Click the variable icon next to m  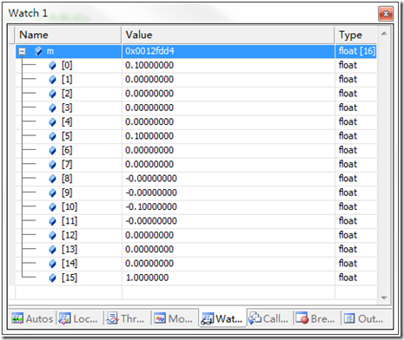[x=38, y=51]
